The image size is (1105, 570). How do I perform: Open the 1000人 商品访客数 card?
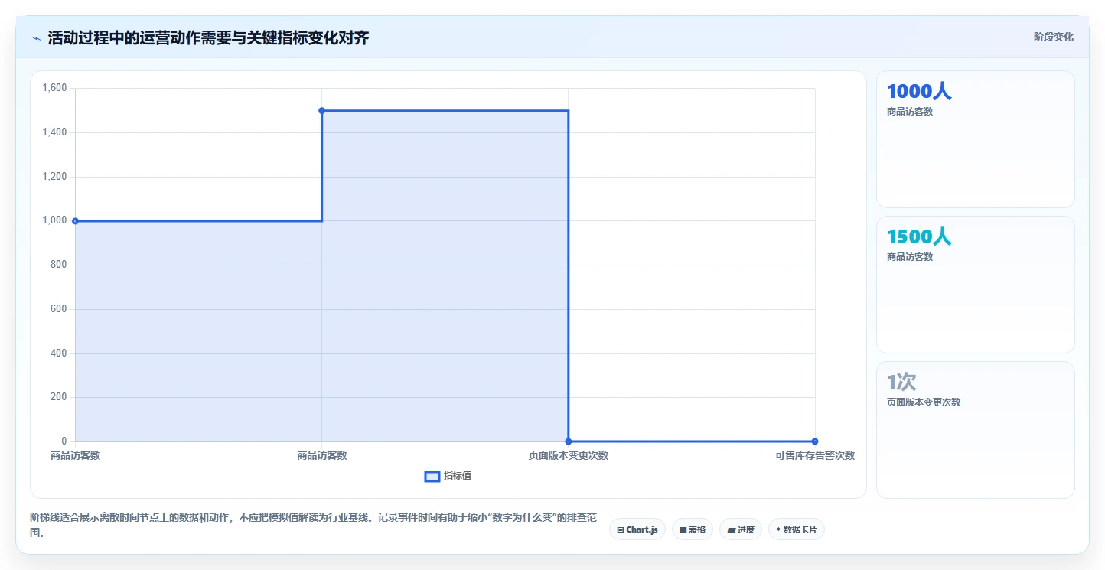975,139
